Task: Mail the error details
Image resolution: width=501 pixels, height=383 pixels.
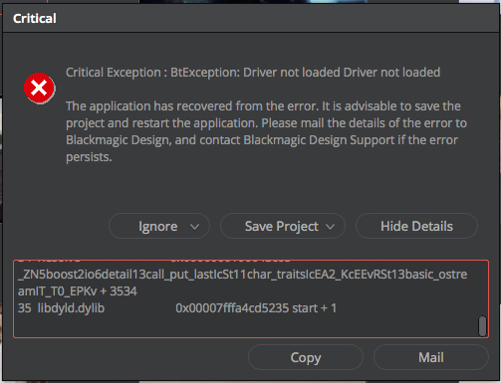Action: click(431, 357)
